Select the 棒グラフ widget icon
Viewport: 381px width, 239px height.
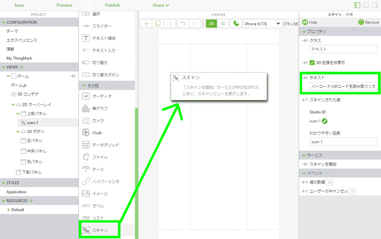[86, 109]
